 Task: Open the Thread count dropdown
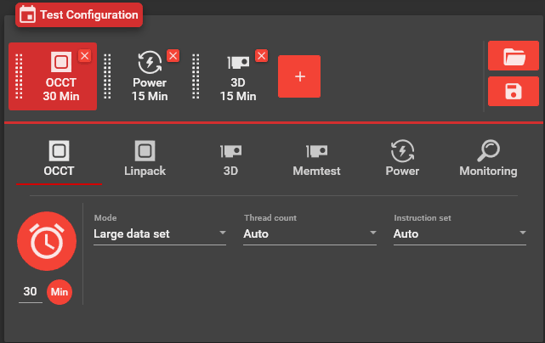[309, 233]
